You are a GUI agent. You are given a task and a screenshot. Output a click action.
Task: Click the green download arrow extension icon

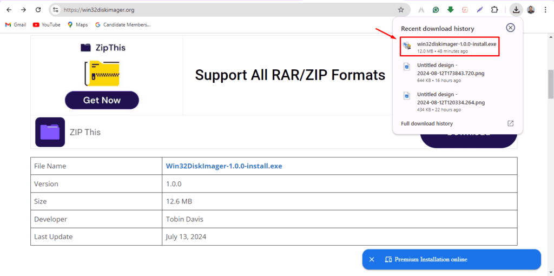pyautogui.click(x=450, y=10)
